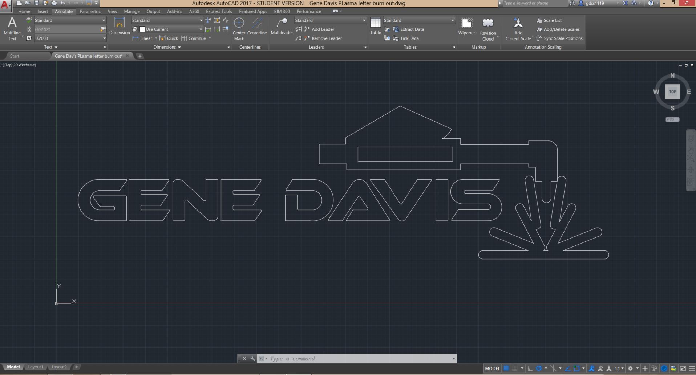Switch to the Home ribbon tab
Viewport: 696px width, 375px height.
24,11
